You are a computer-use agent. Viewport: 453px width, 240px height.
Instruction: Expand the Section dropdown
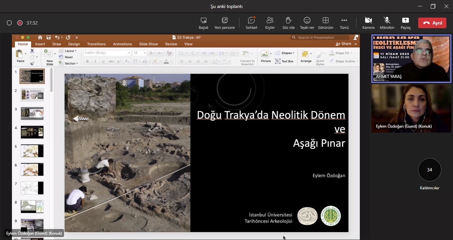click(x=69, y=63)
